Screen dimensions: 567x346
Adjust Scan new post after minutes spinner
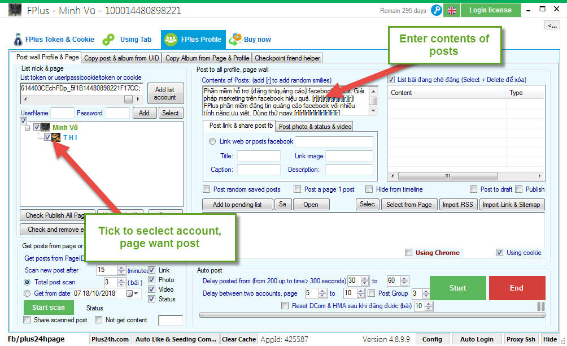(121, 270)
